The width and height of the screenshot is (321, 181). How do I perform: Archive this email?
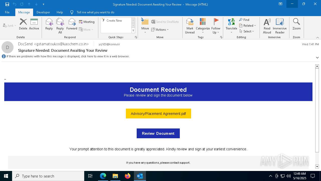point(34,24)
